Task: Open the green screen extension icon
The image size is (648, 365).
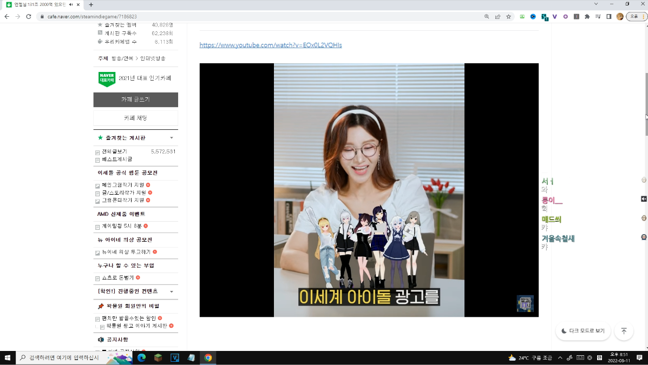Action: click(522, 17)
